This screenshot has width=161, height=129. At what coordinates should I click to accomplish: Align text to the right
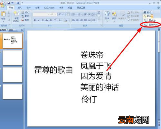coord(81,20)
